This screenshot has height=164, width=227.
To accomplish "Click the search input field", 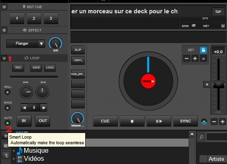I will pyautogui.click(x=216, y=137).
